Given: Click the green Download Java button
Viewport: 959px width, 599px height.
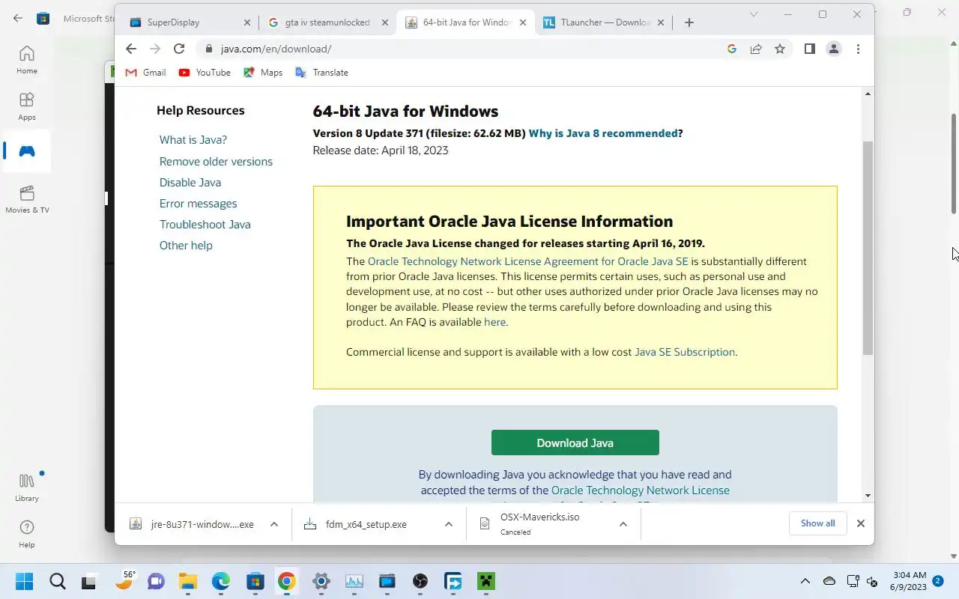Looking at the screenshot, I should [x=575, y=443].
